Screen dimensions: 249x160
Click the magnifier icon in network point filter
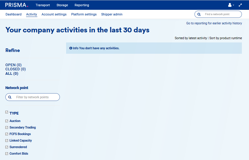10,97
